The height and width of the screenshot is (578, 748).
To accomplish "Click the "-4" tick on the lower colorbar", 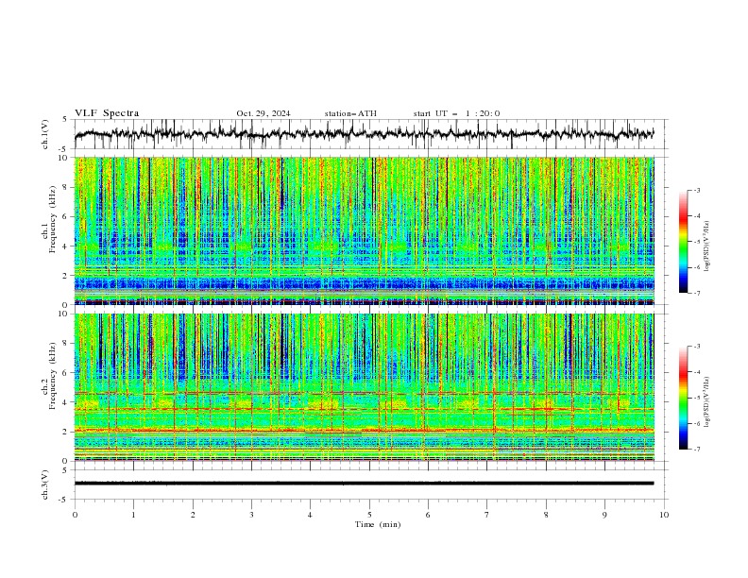I will coord(696,372).
